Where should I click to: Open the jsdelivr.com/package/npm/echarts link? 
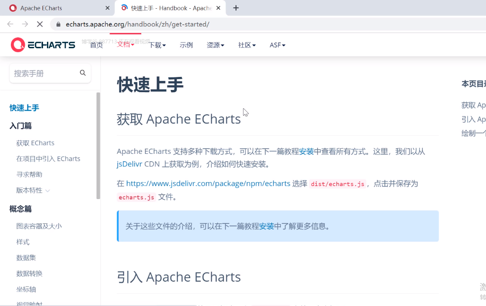(208, 183)
